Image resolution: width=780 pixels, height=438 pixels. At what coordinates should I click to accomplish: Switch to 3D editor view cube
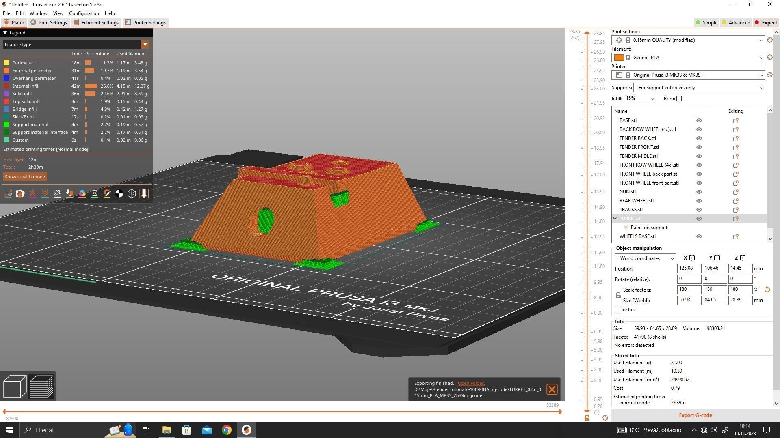tap(15, 386)
